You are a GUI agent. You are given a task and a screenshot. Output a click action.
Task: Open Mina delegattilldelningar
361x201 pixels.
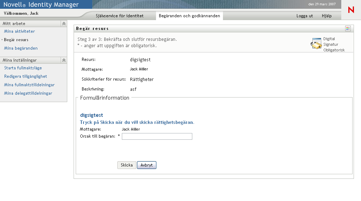pyautogui.click(x=28, y=93)
